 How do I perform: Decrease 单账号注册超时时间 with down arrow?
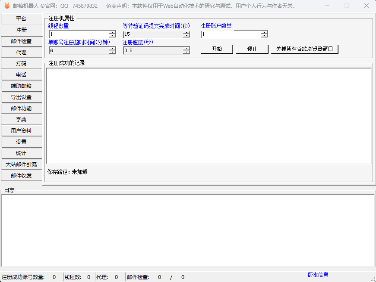pos(112,53)
